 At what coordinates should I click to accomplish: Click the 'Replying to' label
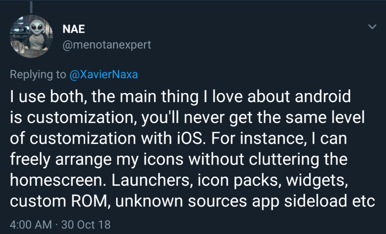pos(38,74)
